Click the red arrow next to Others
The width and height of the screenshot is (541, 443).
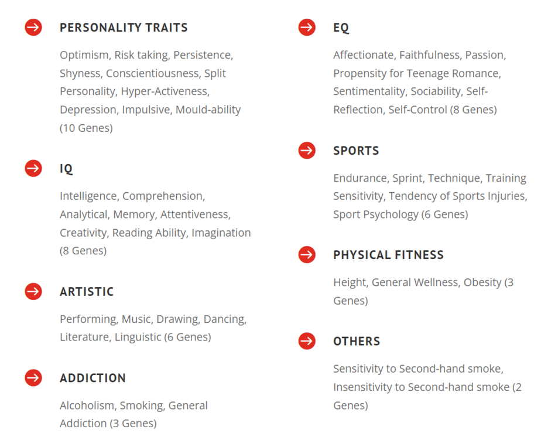click(x=307, y=341)
